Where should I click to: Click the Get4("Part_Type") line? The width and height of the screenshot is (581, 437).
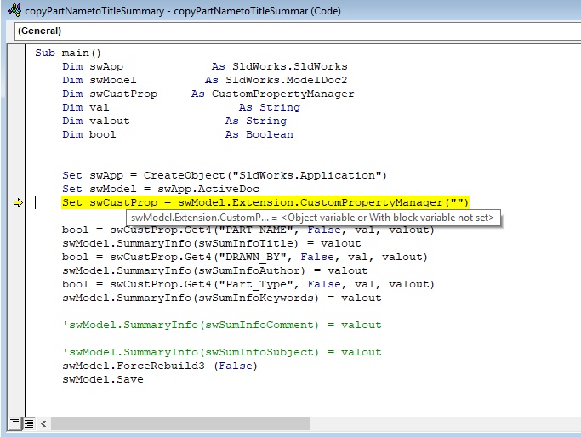tap(248, 284)
